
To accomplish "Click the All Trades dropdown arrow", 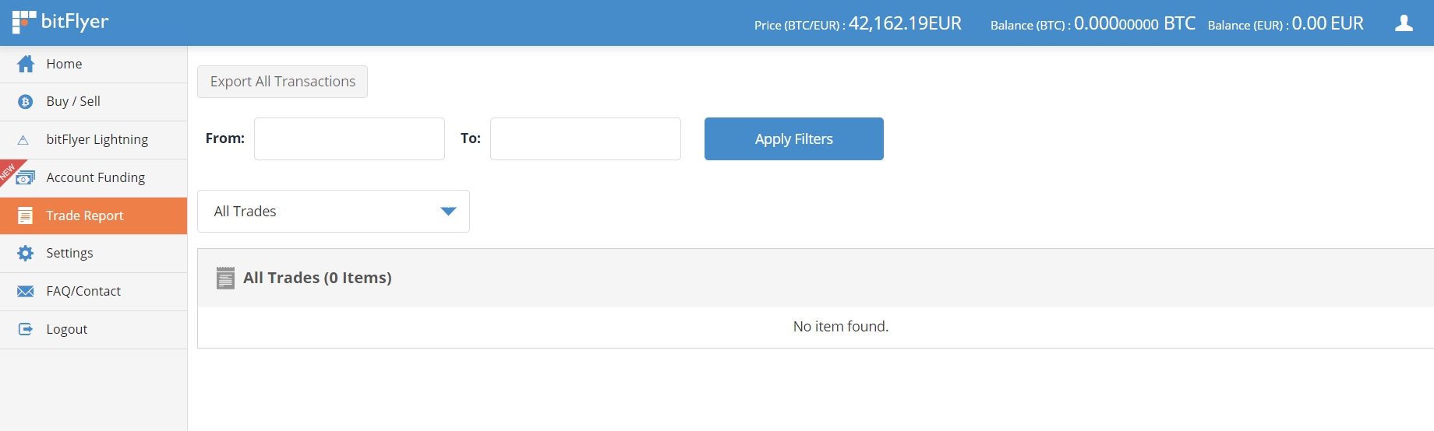I will 448,212.
